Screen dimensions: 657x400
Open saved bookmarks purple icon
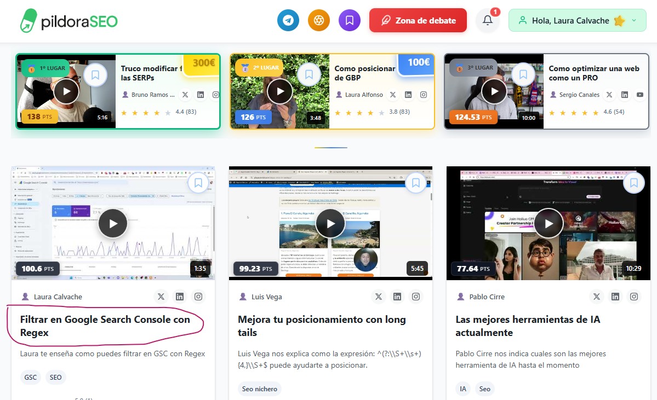tap(350, 20)
